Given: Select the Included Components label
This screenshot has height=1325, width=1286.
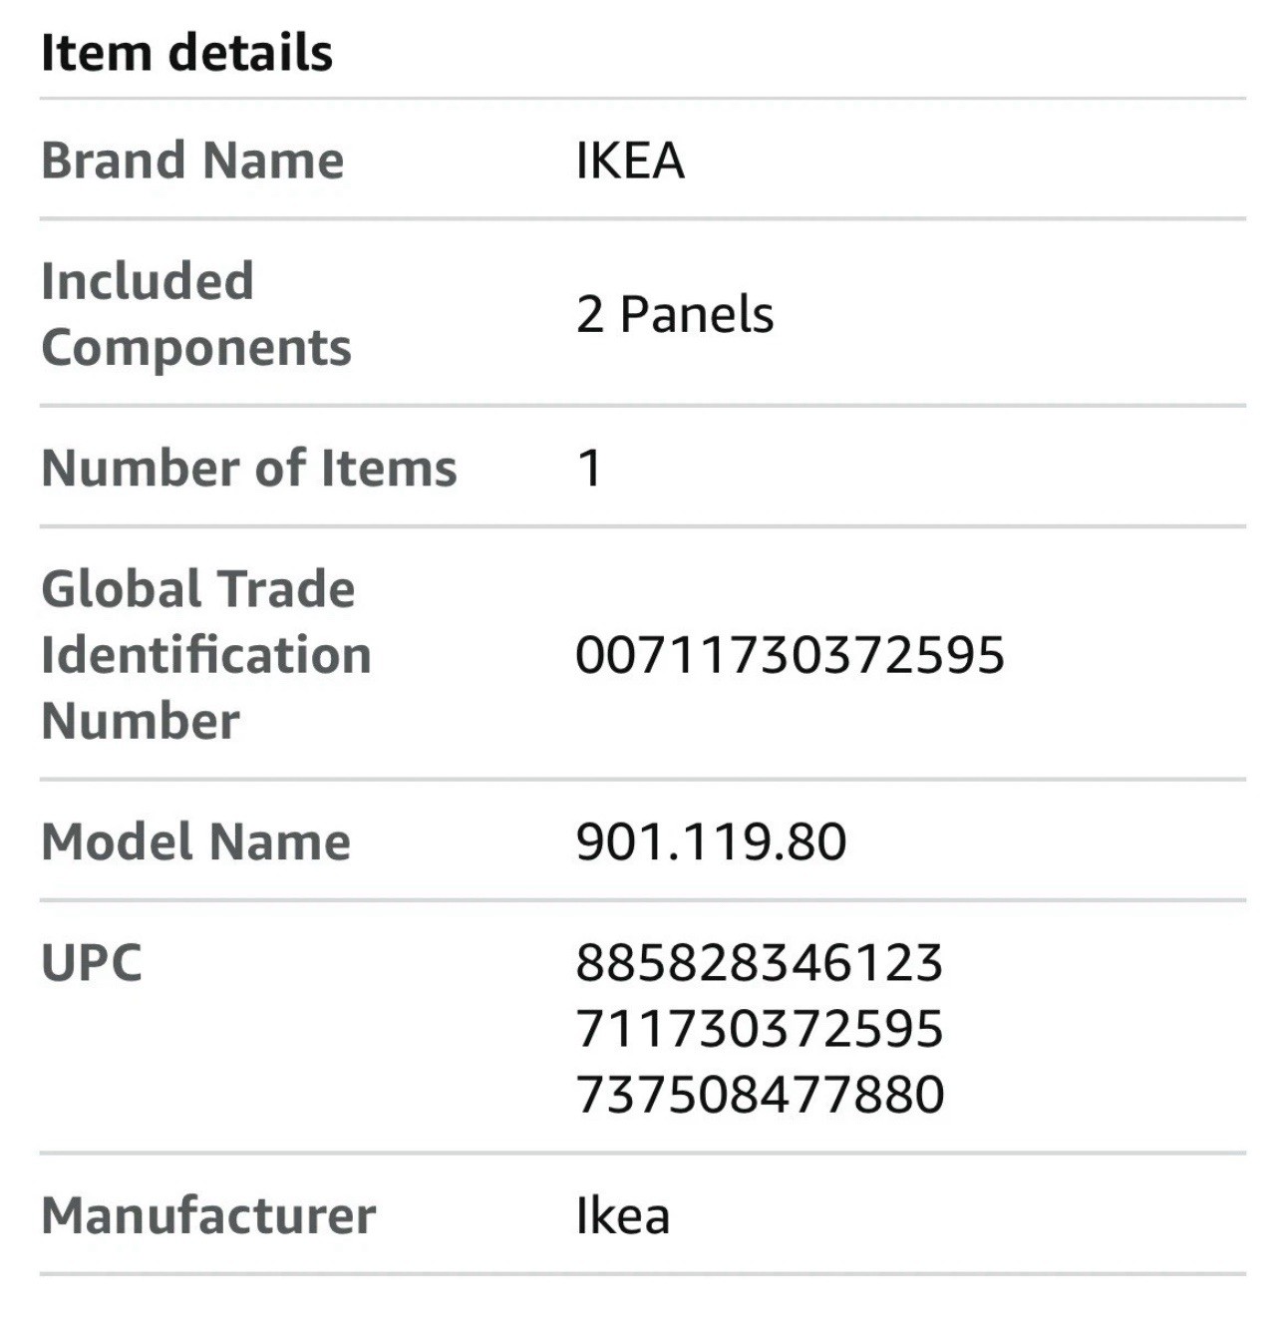Looking at the screenshot, I should (196, 314).
